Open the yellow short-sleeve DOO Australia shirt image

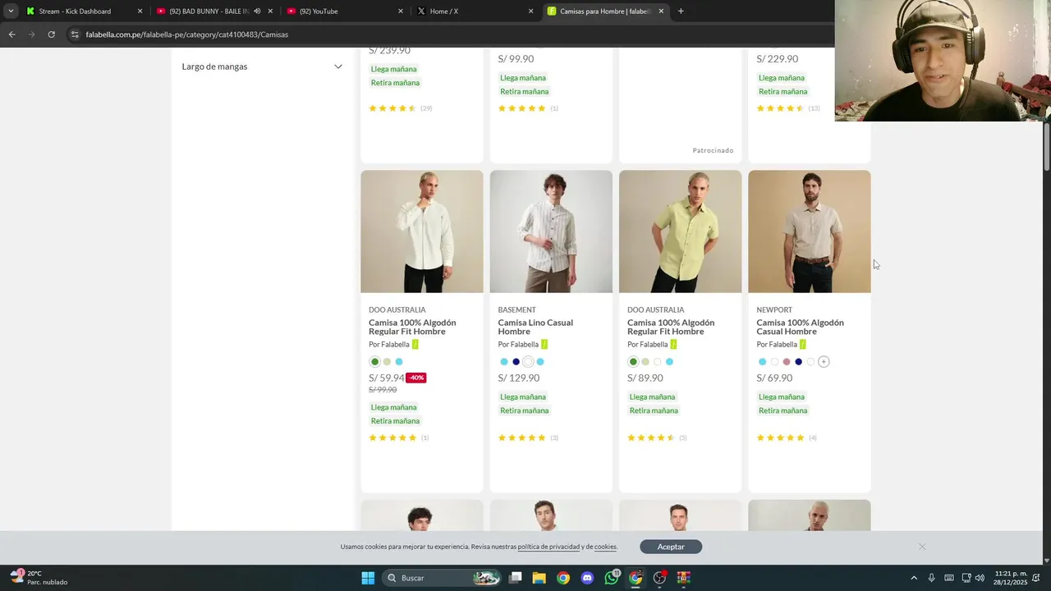click(680, 231)
